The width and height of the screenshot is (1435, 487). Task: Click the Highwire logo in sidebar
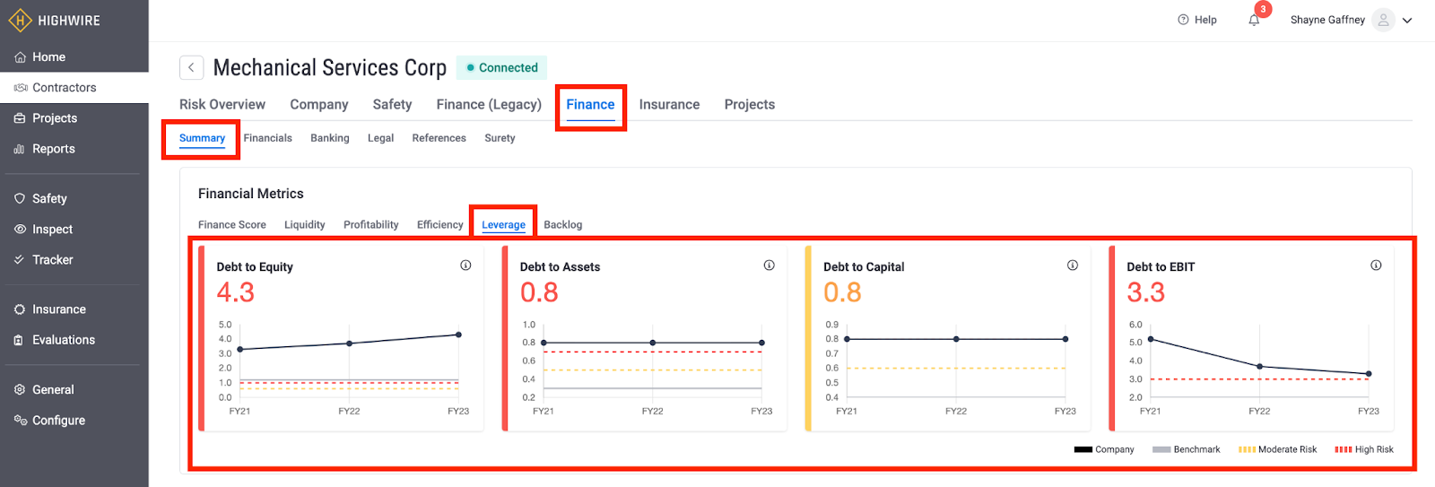pos(20,20)
